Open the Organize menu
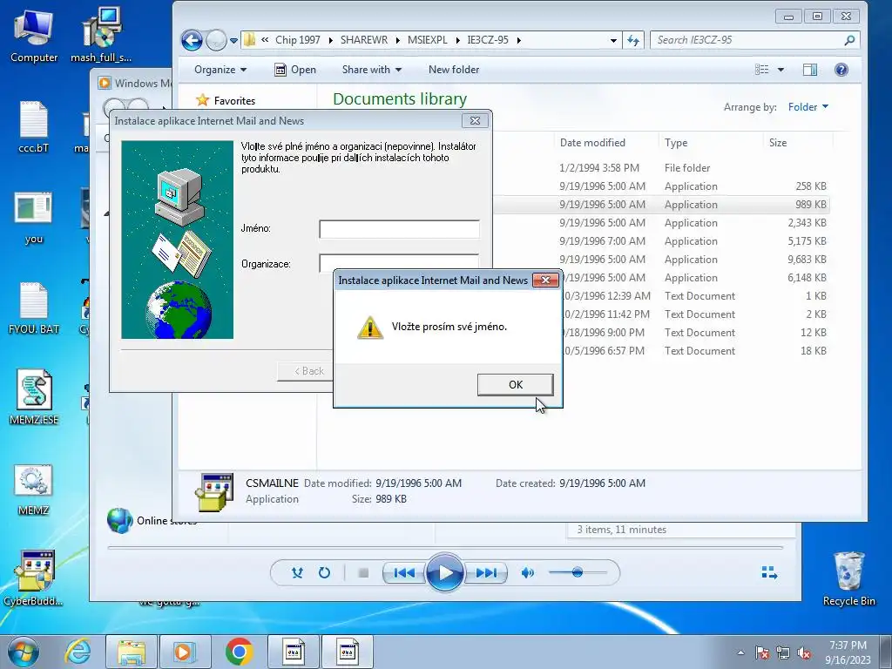 coord(220,70)
